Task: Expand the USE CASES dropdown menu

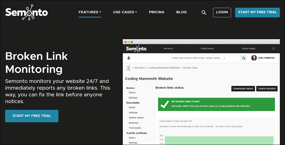Action: (125, 12)
